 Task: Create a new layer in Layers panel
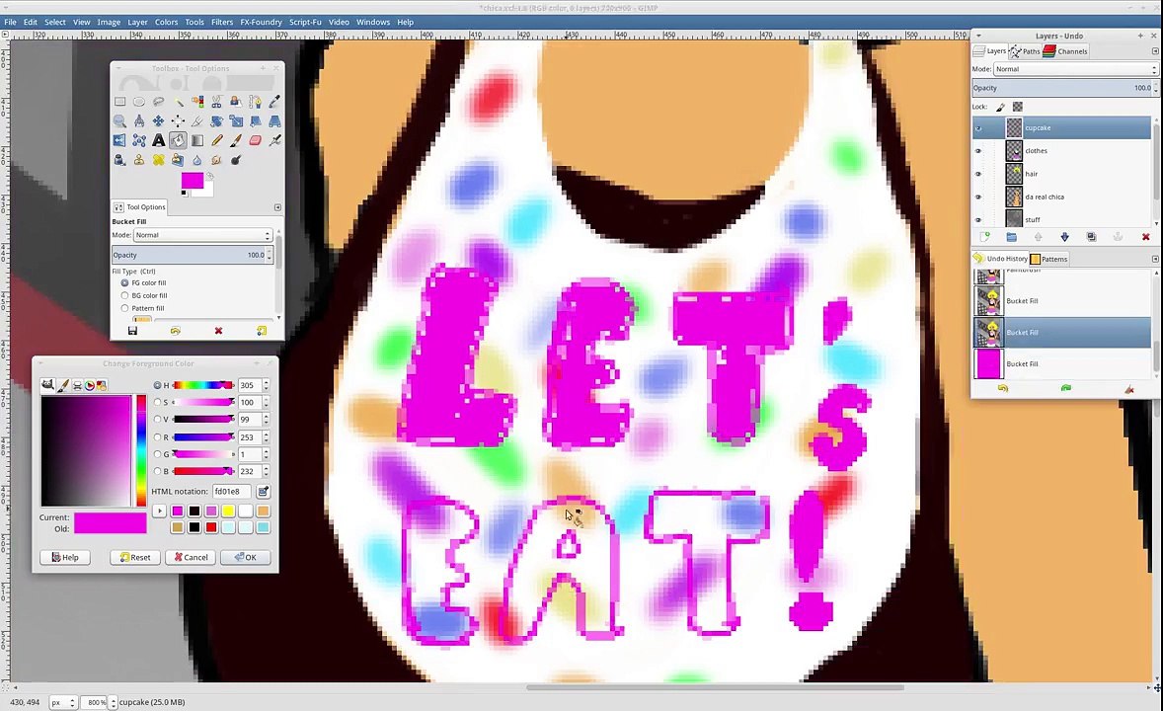point(984,237)
